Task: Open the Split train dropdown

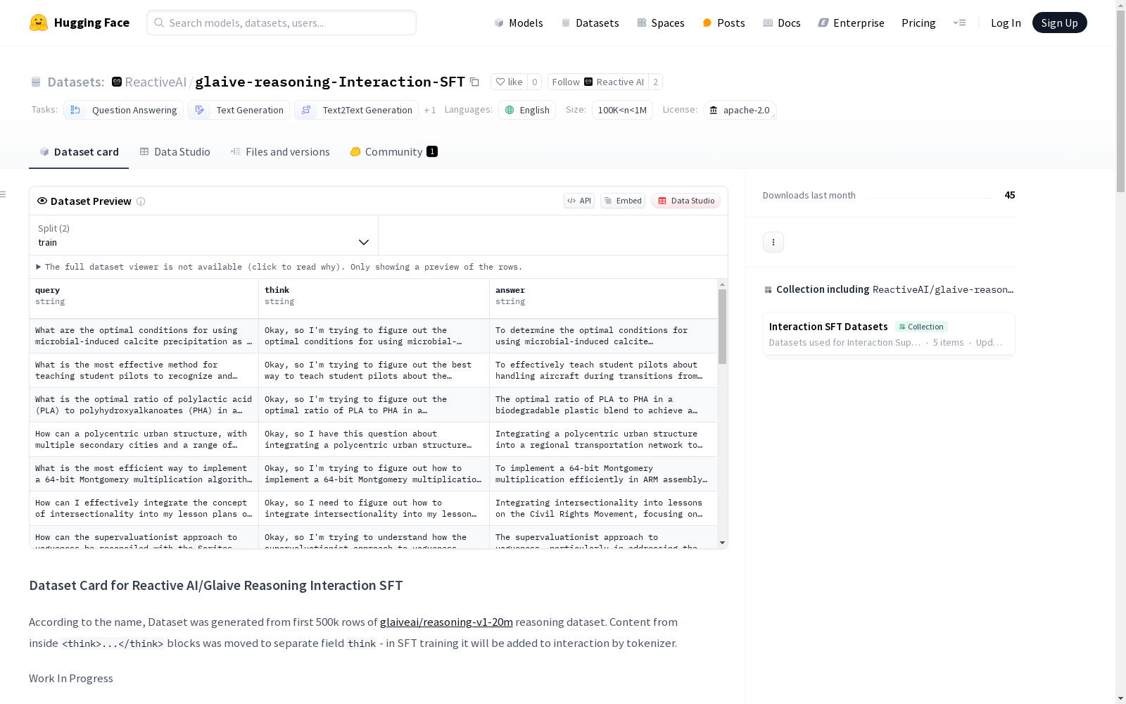Action: [204, 235]
